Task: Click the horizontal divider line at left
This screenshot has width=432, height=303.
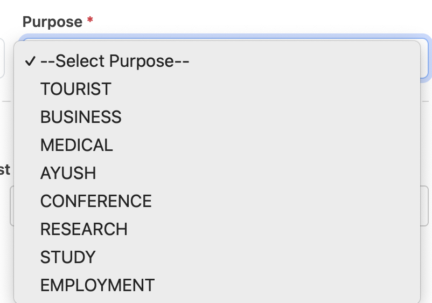Action: 5,101
